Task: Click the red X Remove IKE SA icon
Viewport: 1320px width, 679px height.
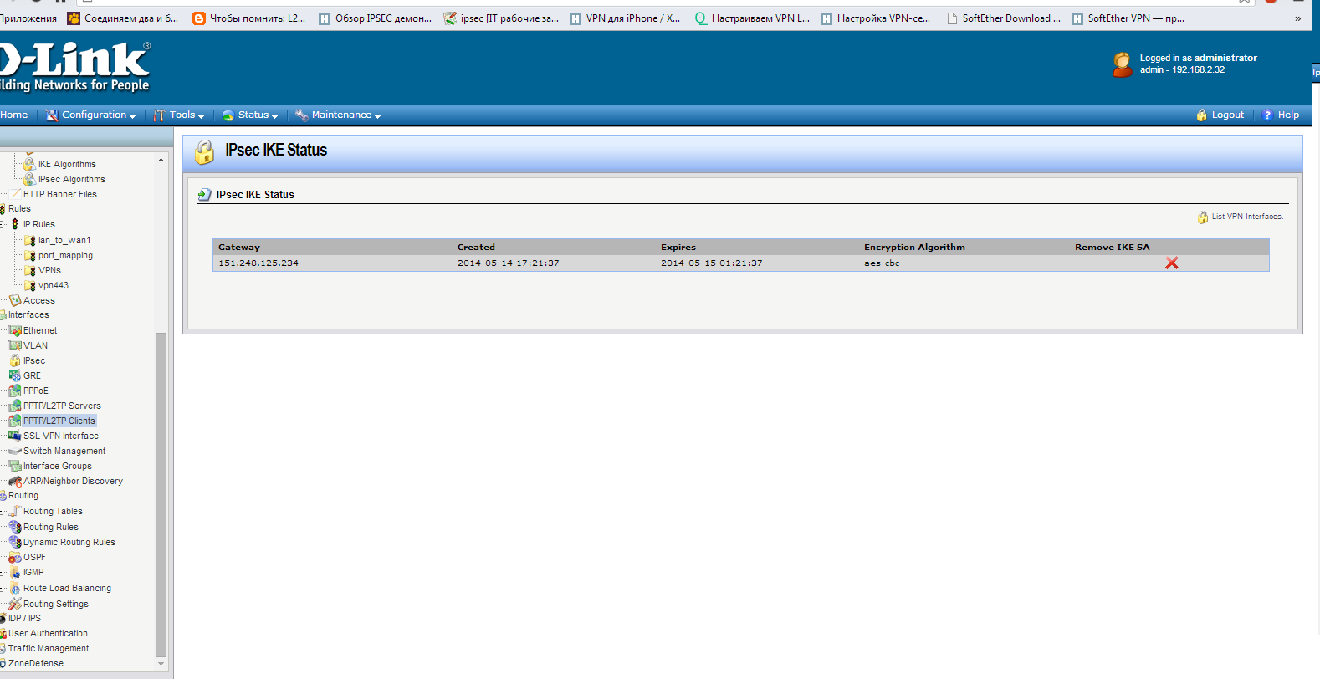Action: tap(1172, 263)
